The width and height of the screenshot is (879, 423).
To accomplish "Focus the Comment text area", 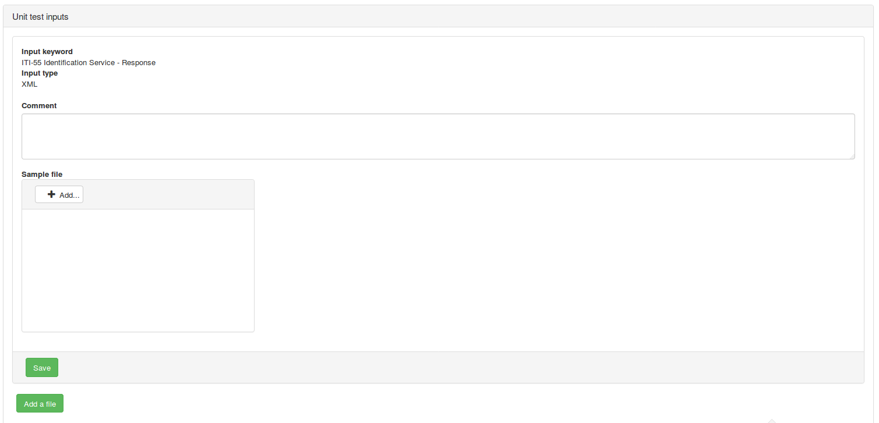I will (438, 136).
